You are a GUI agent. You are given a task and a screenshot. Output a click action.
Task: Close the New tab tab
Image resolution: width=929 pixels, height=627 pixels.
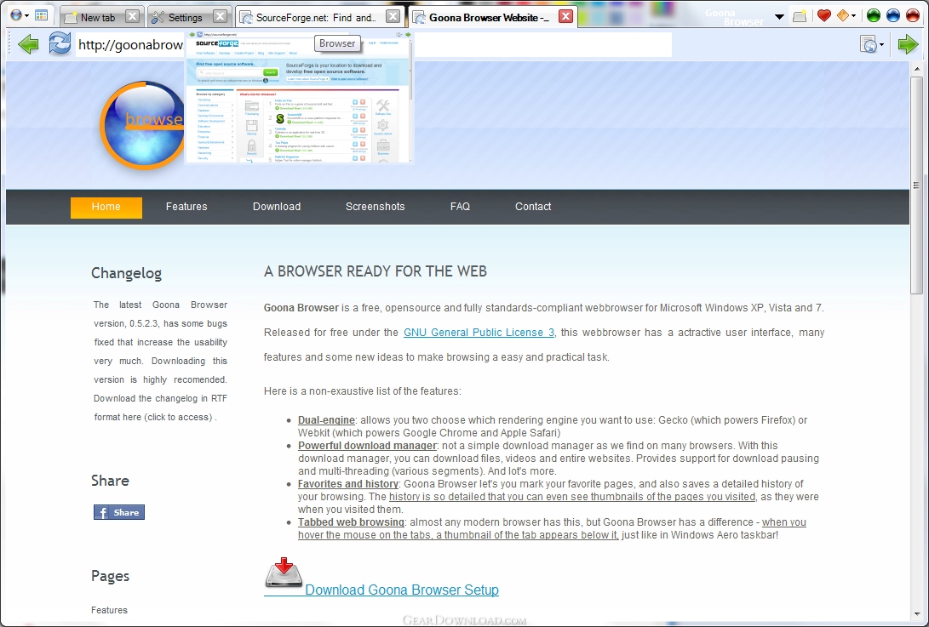(x=133, y=16)
